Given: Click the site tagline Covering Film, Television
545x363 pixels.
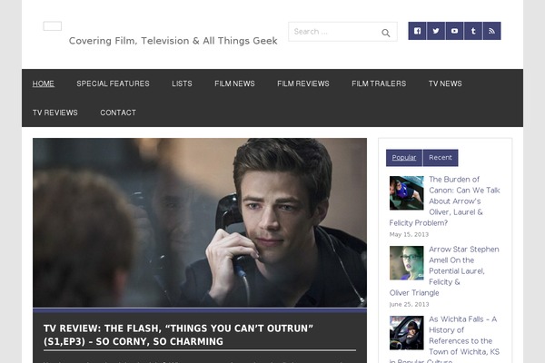Looking at the screenshot, I should (x=173, y=41).
